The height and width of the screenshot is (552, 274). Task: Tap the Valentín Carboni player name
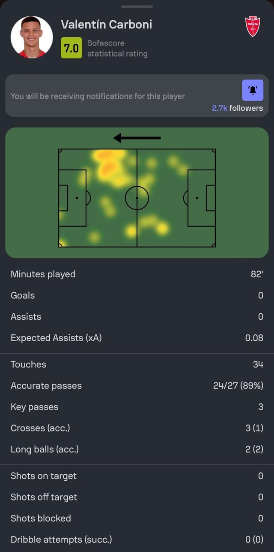[x=106, y=24]
